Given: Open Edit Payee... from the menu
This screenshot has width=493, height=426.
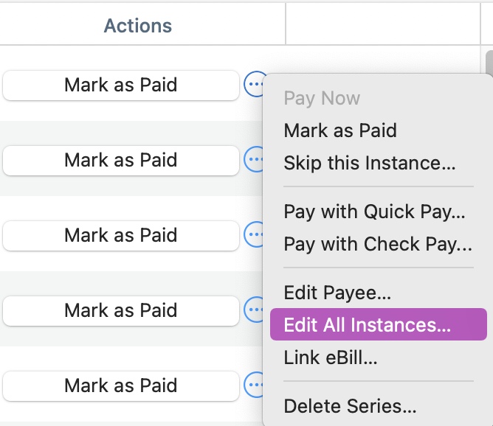Looking at the screenshot, I should pyautogui.click(x=337, y=293).
